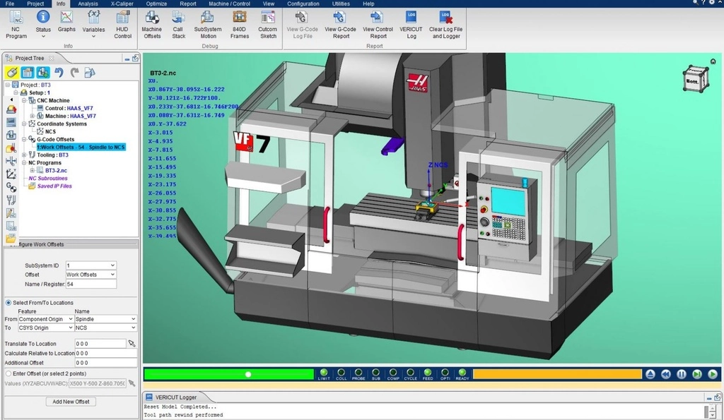Open the From feature Component Origin dropdown
The height and width of the screenshot is (420, 724).
click(x=45, y=319)
